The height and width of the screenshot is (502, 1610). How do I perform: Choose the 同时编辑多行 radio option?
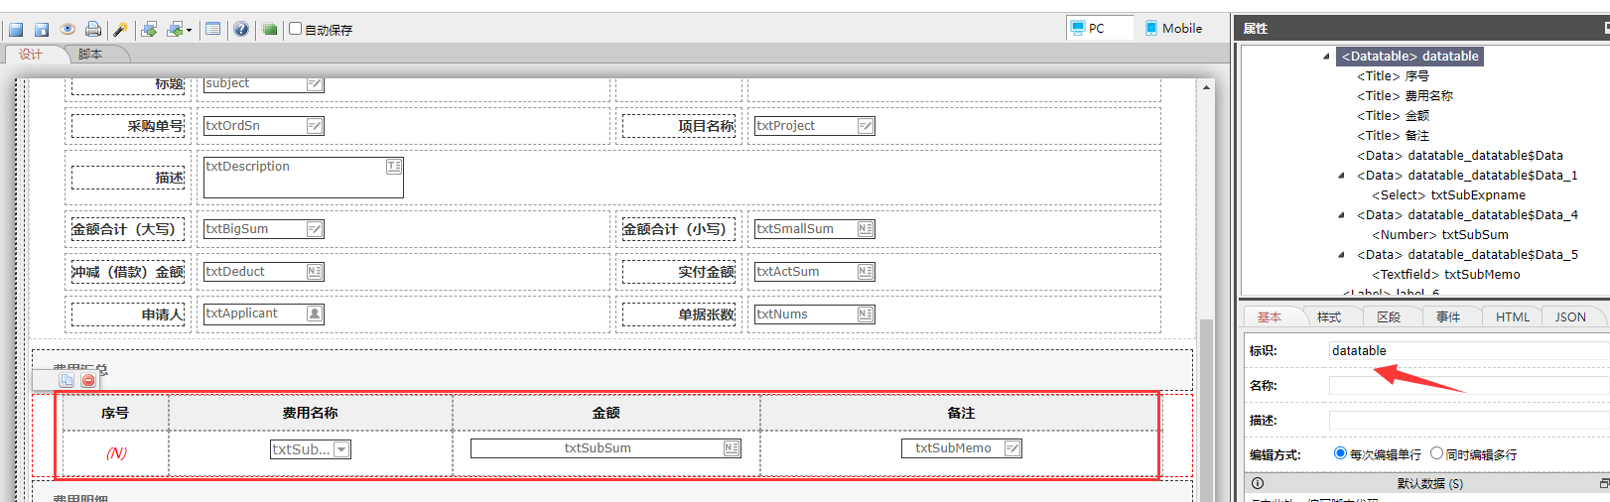coord(1436,453)
